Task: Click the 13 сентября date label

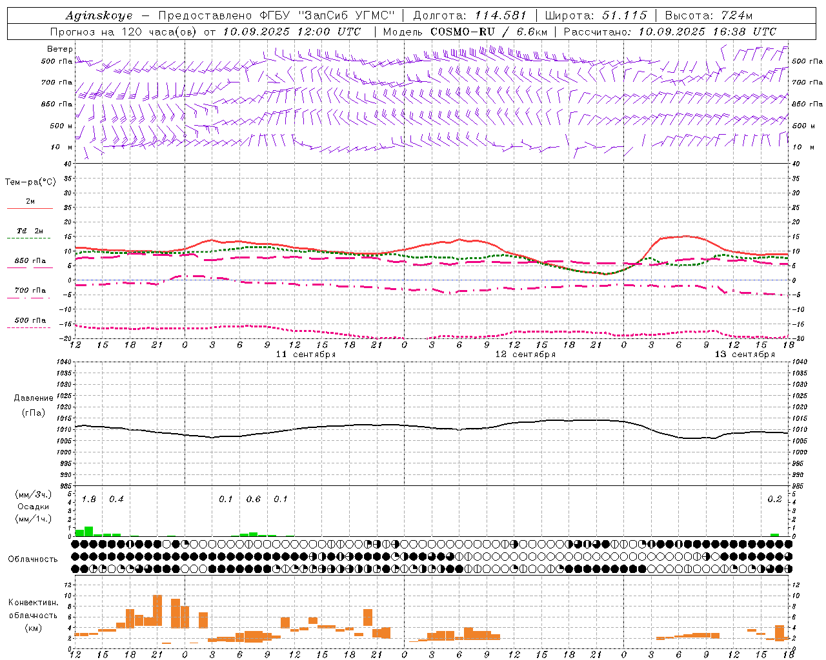Action: coord(745,354)
